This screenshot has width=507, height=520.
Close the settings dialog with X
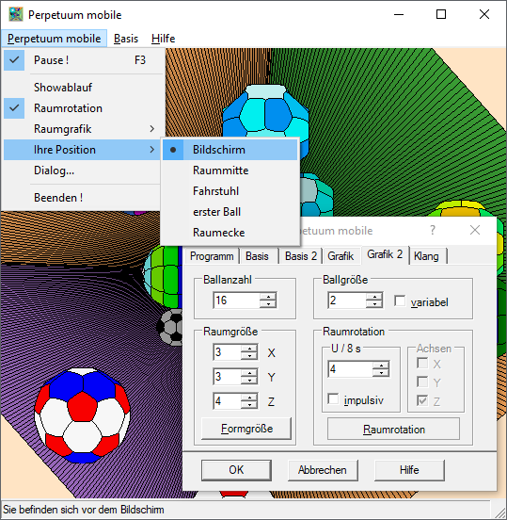[475, 230]
